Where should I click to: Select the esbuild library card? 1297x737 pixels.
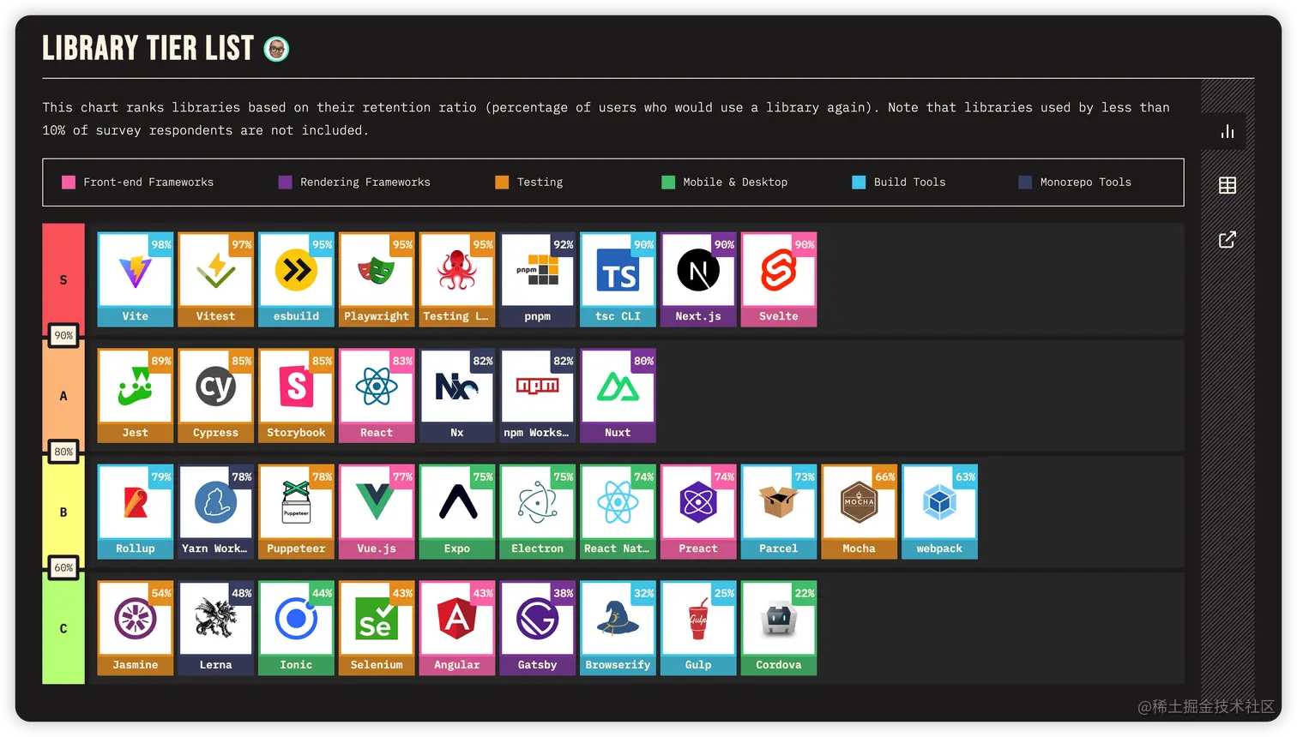pyautogui.click(x=296, y=279)
